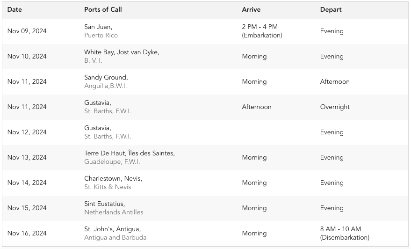Screen dimensions: 411x249
Task: Click the Sint Eustatius port entry
Action: tap(104, 204)
